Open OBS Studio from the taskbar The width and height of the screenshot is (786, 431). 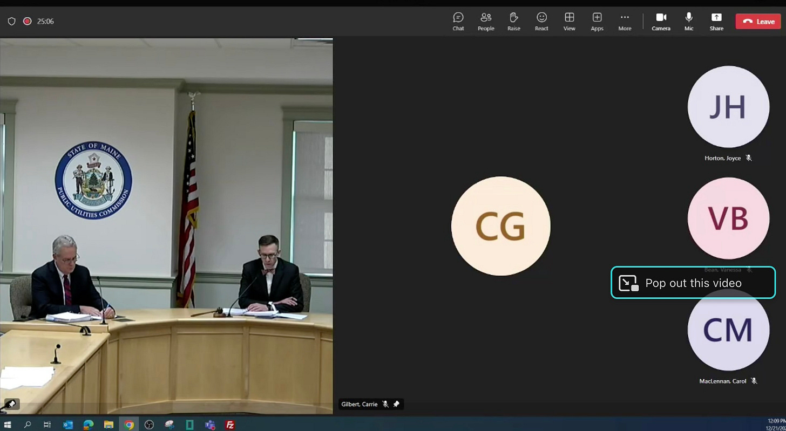coord(149,425)
